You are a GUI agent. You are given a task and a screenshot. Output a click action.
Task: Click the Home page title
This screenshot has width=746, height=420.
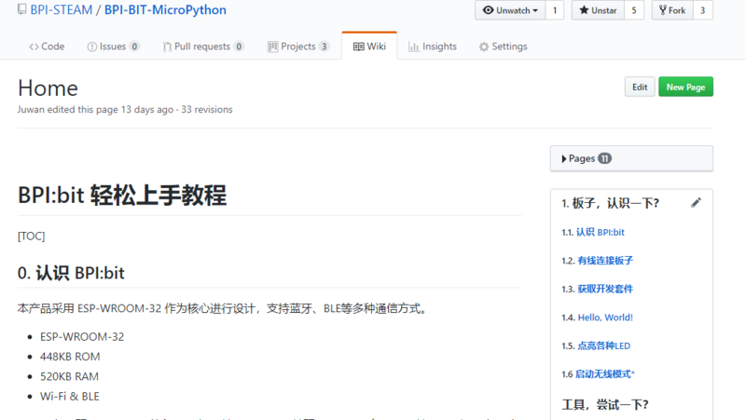(x=48, y=88)
